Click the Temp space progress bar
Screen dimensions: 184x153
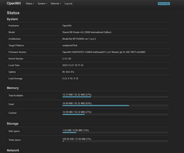115,141
